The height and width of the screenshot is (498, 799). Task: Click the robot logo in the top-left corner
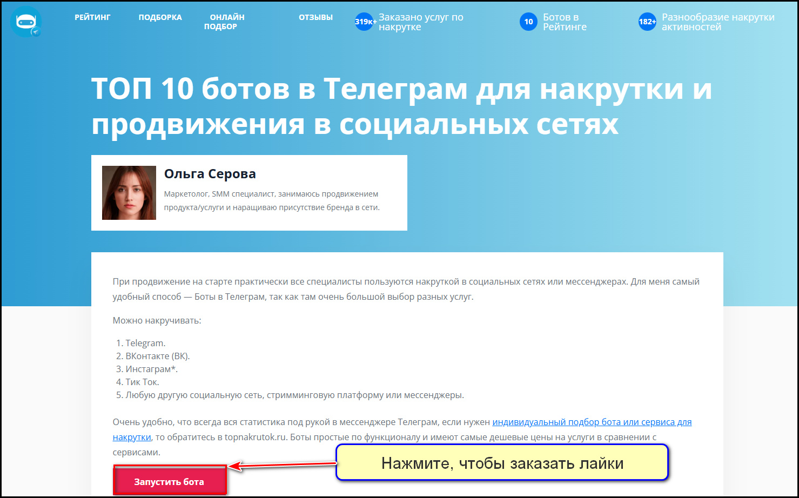(26, 22)
